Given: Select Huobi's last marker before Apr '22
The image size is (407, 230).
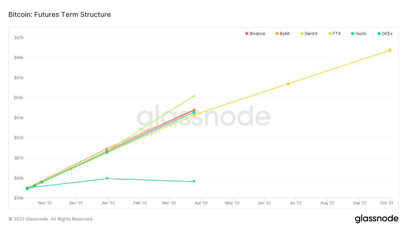Looking at the screenshot, I should pyautogui.click(x=194, y=181).
